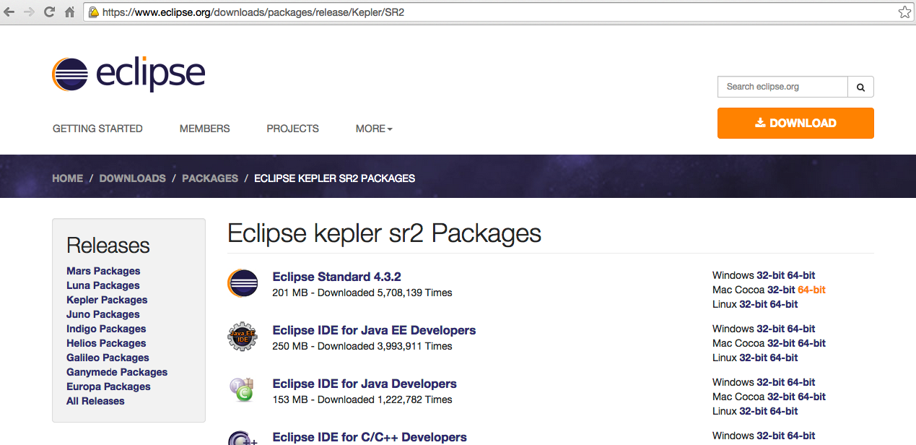Click the Java EE IDE gear icon
Screen dimensions: 916x445
(x=243, y=337)
